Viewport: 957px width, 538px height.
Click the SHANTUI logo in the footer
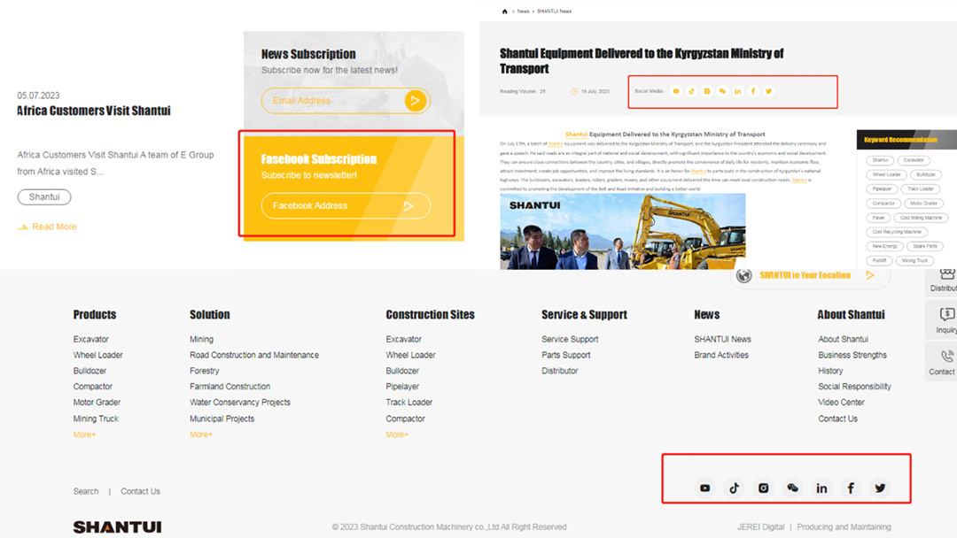click(117, 527)
